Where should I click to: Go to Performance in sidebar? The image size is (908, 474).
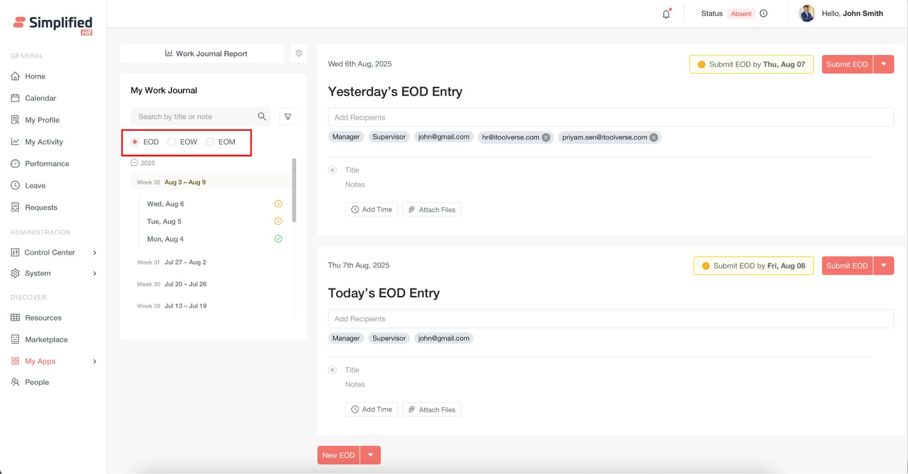(x=47, y=163)
